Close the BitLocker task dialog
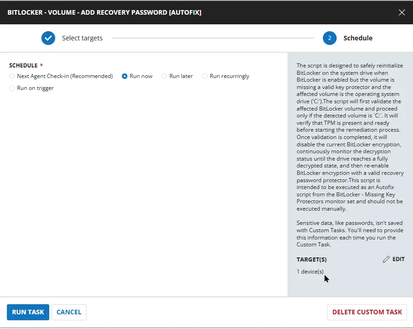This screenshot has height=329, width=413. 402,12
